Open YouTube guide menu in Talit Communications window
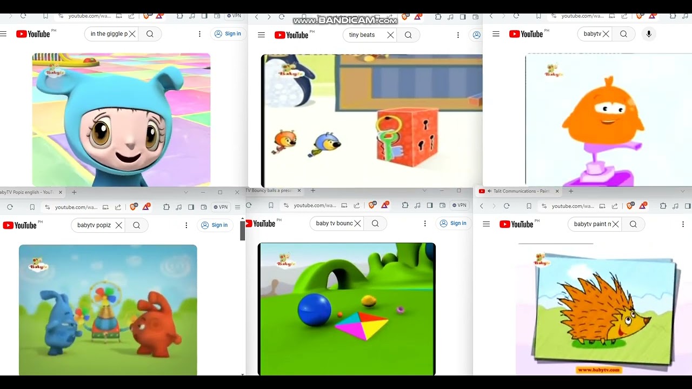 point(486,224)
